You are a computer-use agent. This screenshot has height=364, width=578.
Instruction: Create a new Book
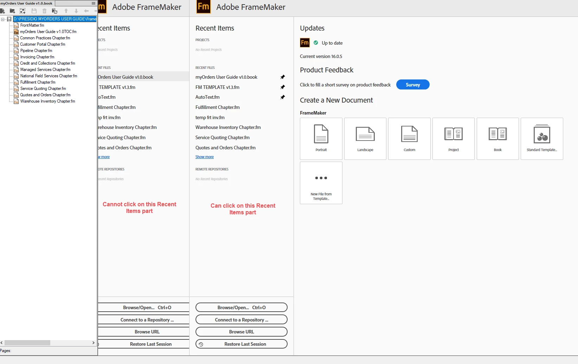tap(497, 139)
